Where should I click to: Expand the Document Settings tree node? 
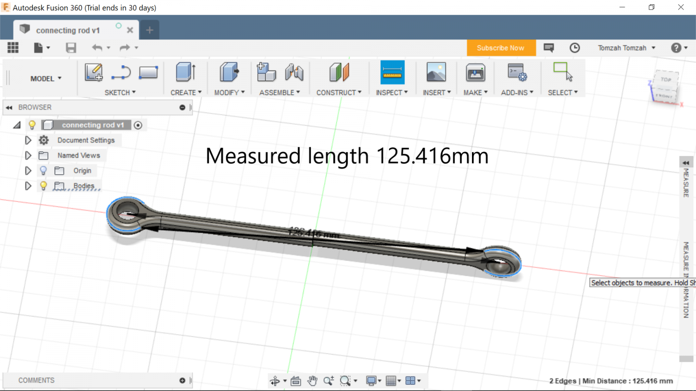pos(28,140)
